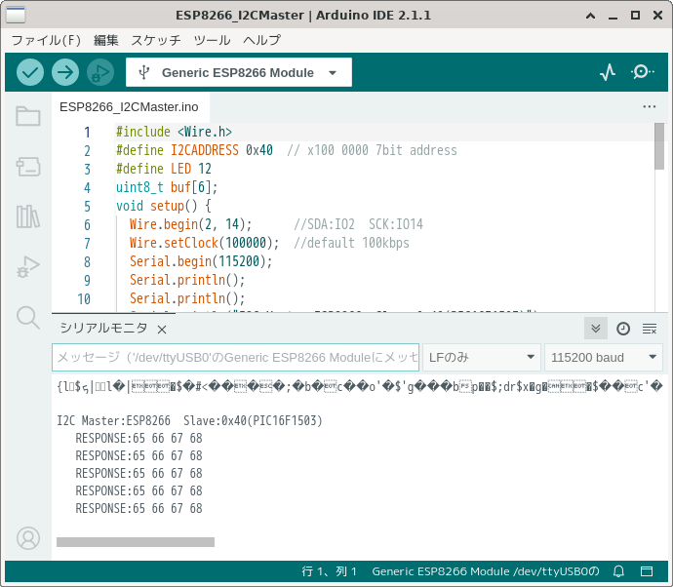673x587 pixels.
Task: Open the スケッチ menu
Action: [x=156, y=40]
